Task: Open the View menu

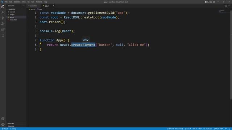Action: point(24,2)
